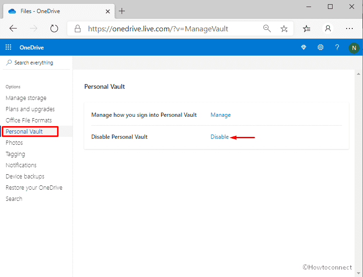Open the favorites list icon
The image size is (363, 277).
306,28
